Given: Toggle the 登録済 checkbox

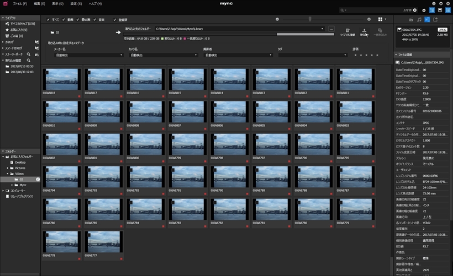Looking at the screenshot, I should point(115,20).
